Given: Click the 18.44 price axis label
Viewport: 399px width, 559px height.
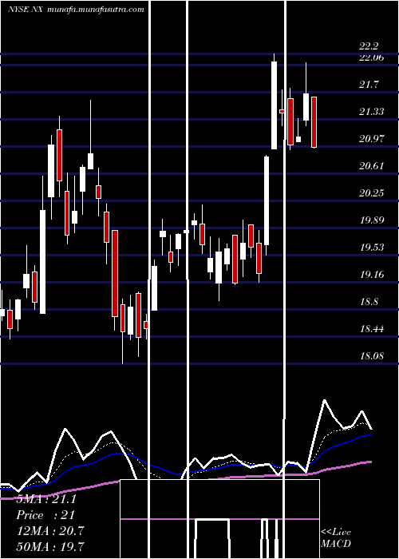Looking at the screenshot, I should coord(372,329).
